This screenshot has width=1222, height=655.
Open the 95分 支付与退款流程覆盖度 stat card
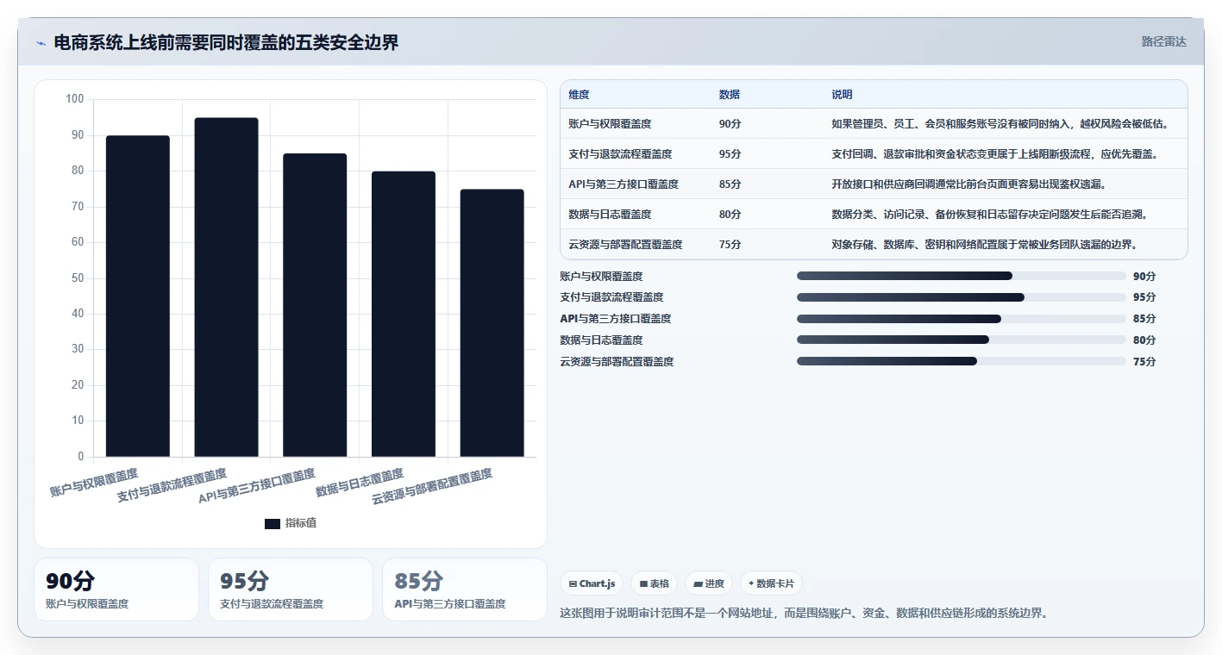click(x=291, y=589)
